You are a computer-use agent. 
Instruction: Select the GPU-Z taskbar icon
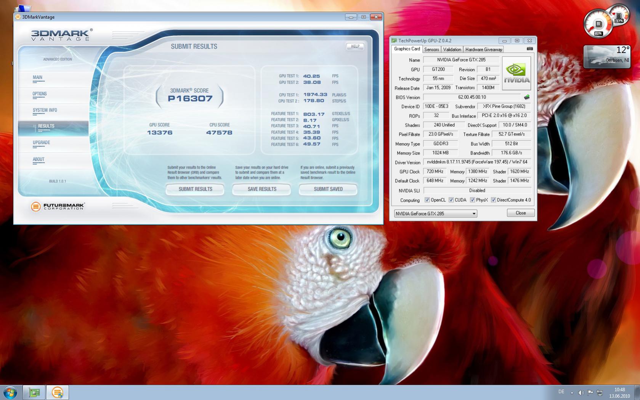[34, 392]
